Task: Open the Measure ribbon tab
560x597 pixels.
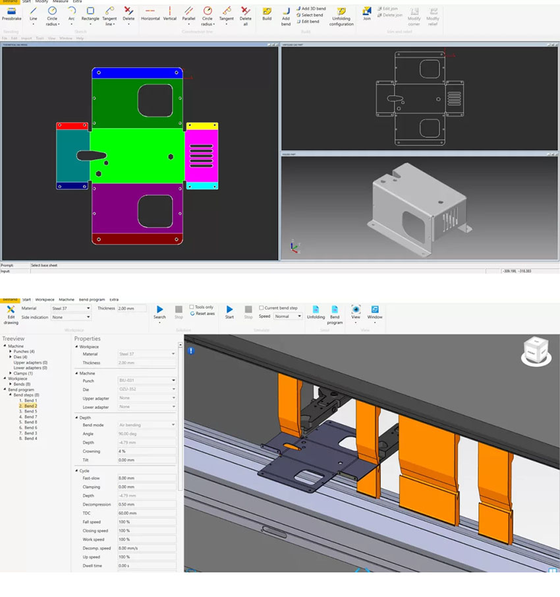Action: tap(60, 2)
